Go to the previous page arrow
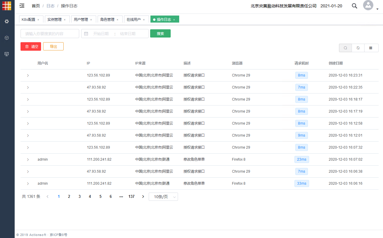The image size is (383, 238). coord(48,197)
